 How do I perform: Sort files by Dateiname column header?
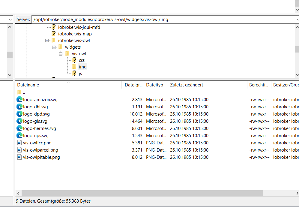(28, 85)
